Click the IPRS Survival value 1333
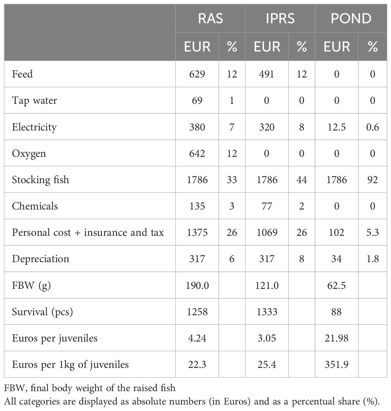 (x=267, y=312)
